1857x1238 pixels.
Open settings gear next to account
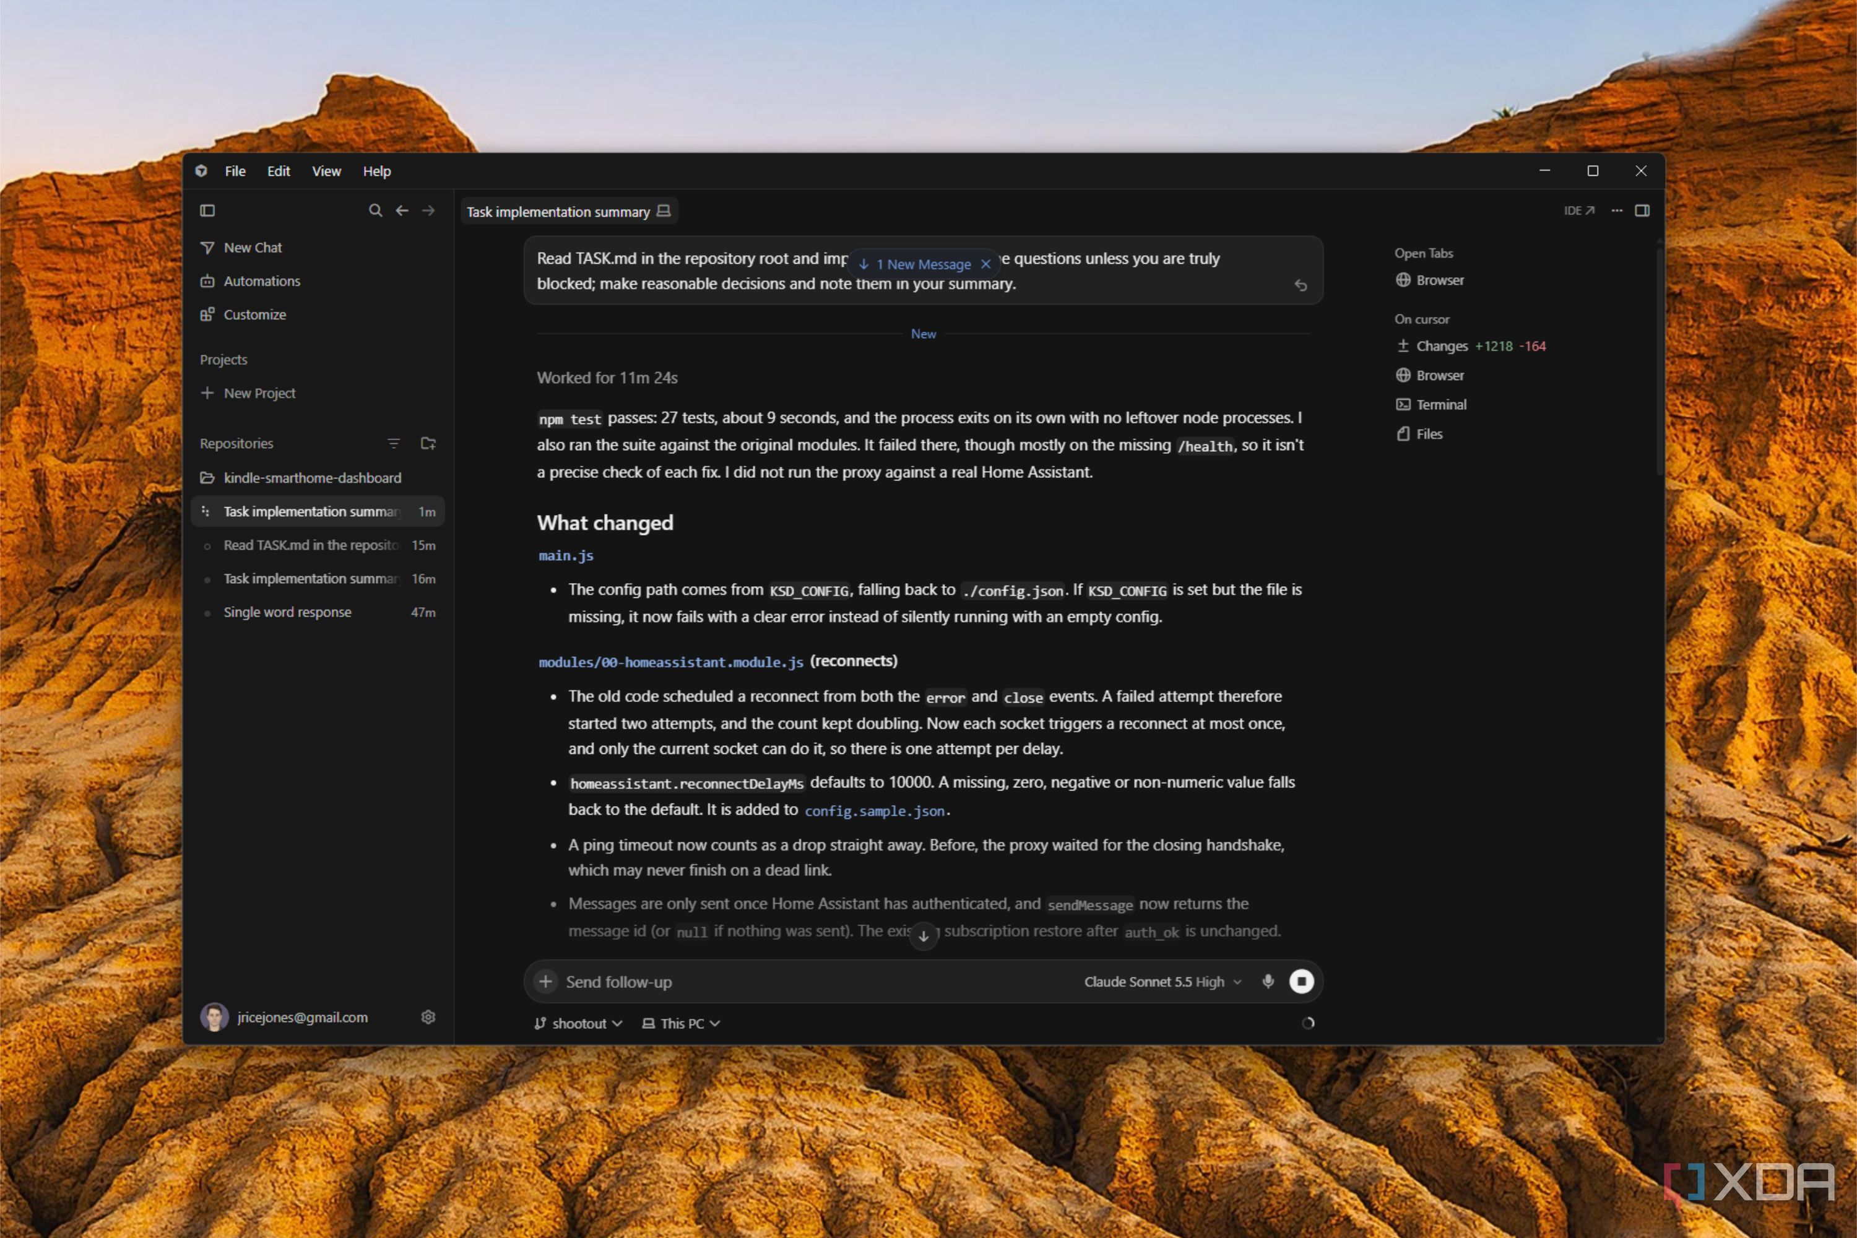coord(429,1017)
